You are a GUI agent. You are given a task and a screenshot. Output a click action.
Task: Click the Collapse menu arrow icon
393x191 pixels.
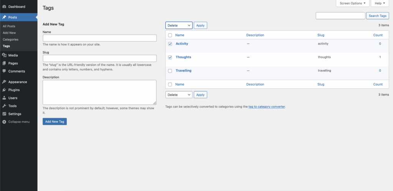click(x=4, y=122)
